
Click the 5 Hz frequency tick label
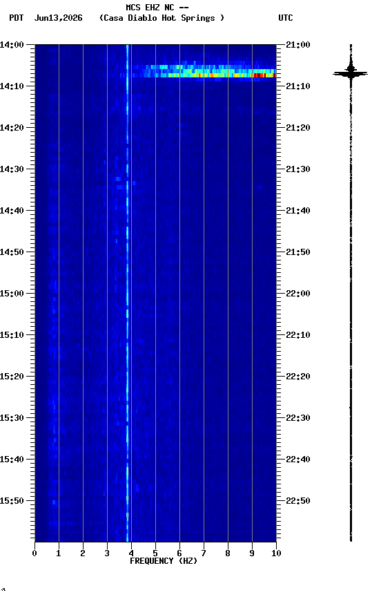(x=155, y=553)
